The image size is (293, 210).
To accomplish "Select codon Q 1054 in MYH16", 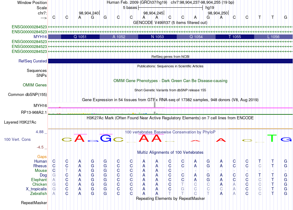I will pyautogui.click(x=196, y=37).
